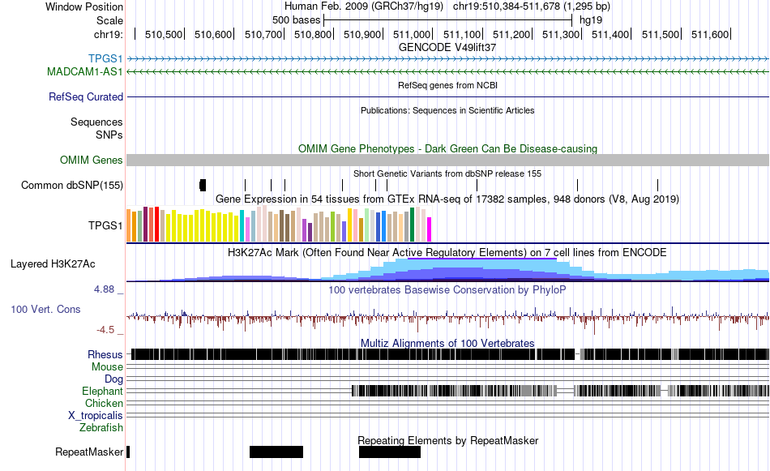The image size is (770, 471).
Task: Click the 511,600 ruler position label
Action: [x=709, y=34]
